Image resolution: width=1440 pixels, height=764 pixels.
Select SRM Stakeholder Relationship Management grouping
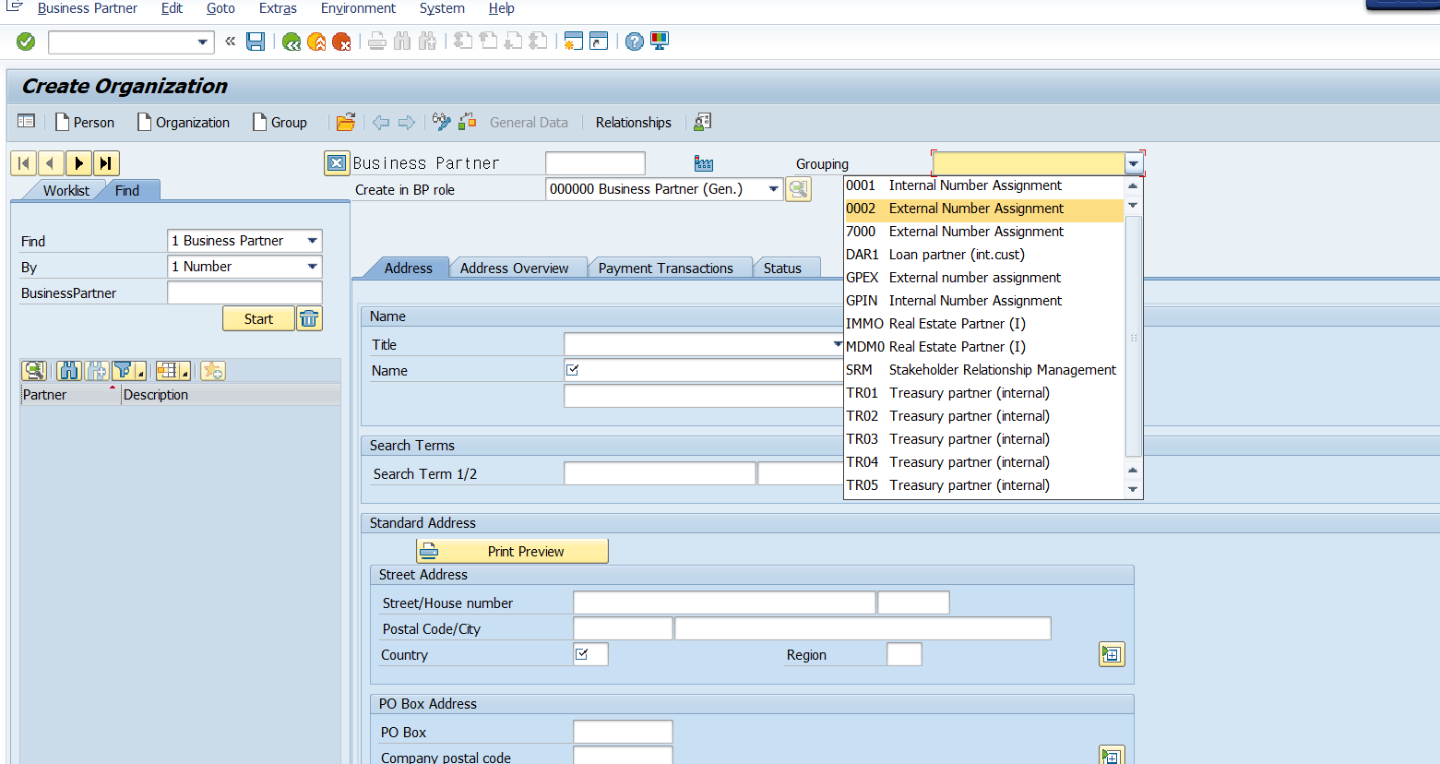[983, 370]
